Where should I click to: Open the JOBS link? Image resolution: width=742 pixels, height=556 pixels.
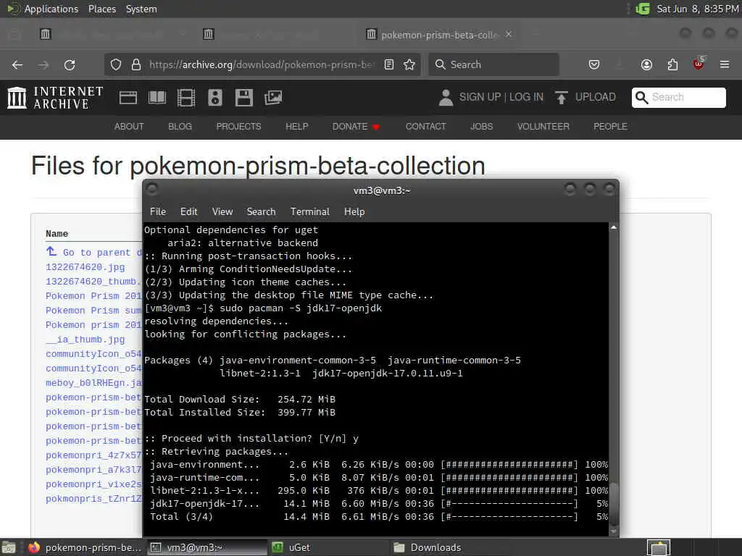pyautogui.click(x=482, y=127)
